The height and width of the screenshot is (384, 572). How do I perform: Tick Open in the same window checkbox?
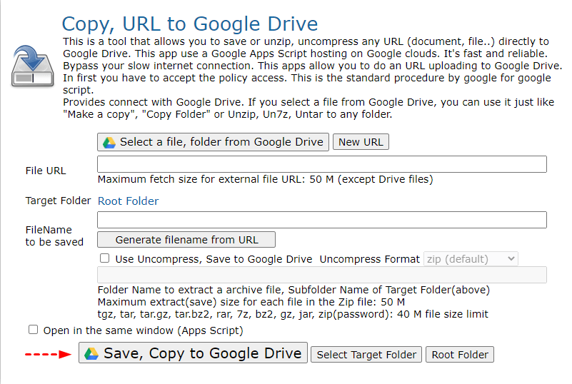click(33, 330)
